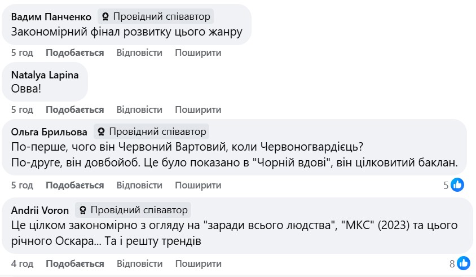Screen dimensions: 476x277
Task: Open Ольга Брильова's profile name link
Action: click(x=49, y=132)
